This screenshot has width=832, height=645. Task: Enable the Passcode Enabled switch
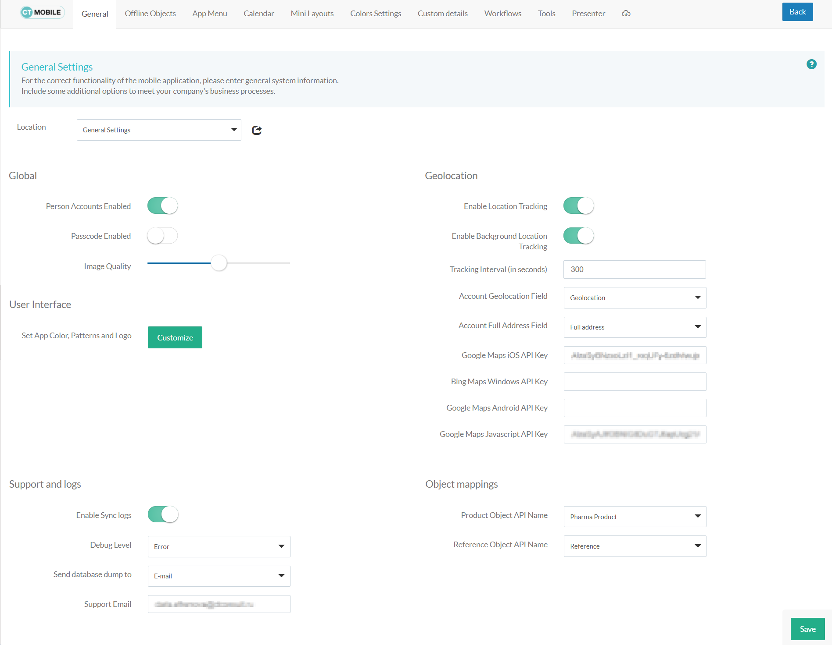pos(162,236)
